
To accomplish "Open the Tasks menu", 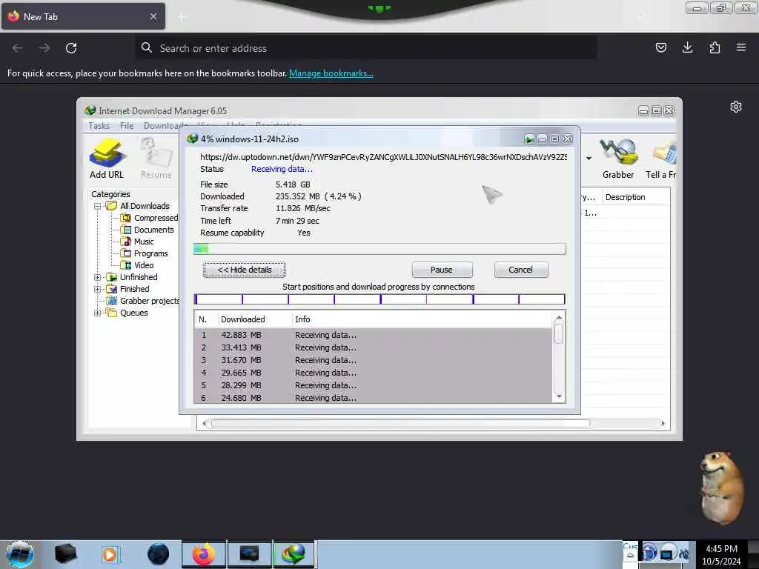I will [x=99, y=126].
